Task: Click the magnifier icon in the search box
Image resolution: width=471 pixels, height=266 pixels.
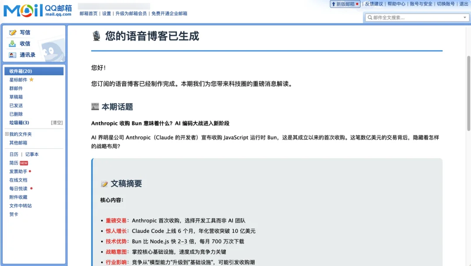Action: tap(371, 17)
